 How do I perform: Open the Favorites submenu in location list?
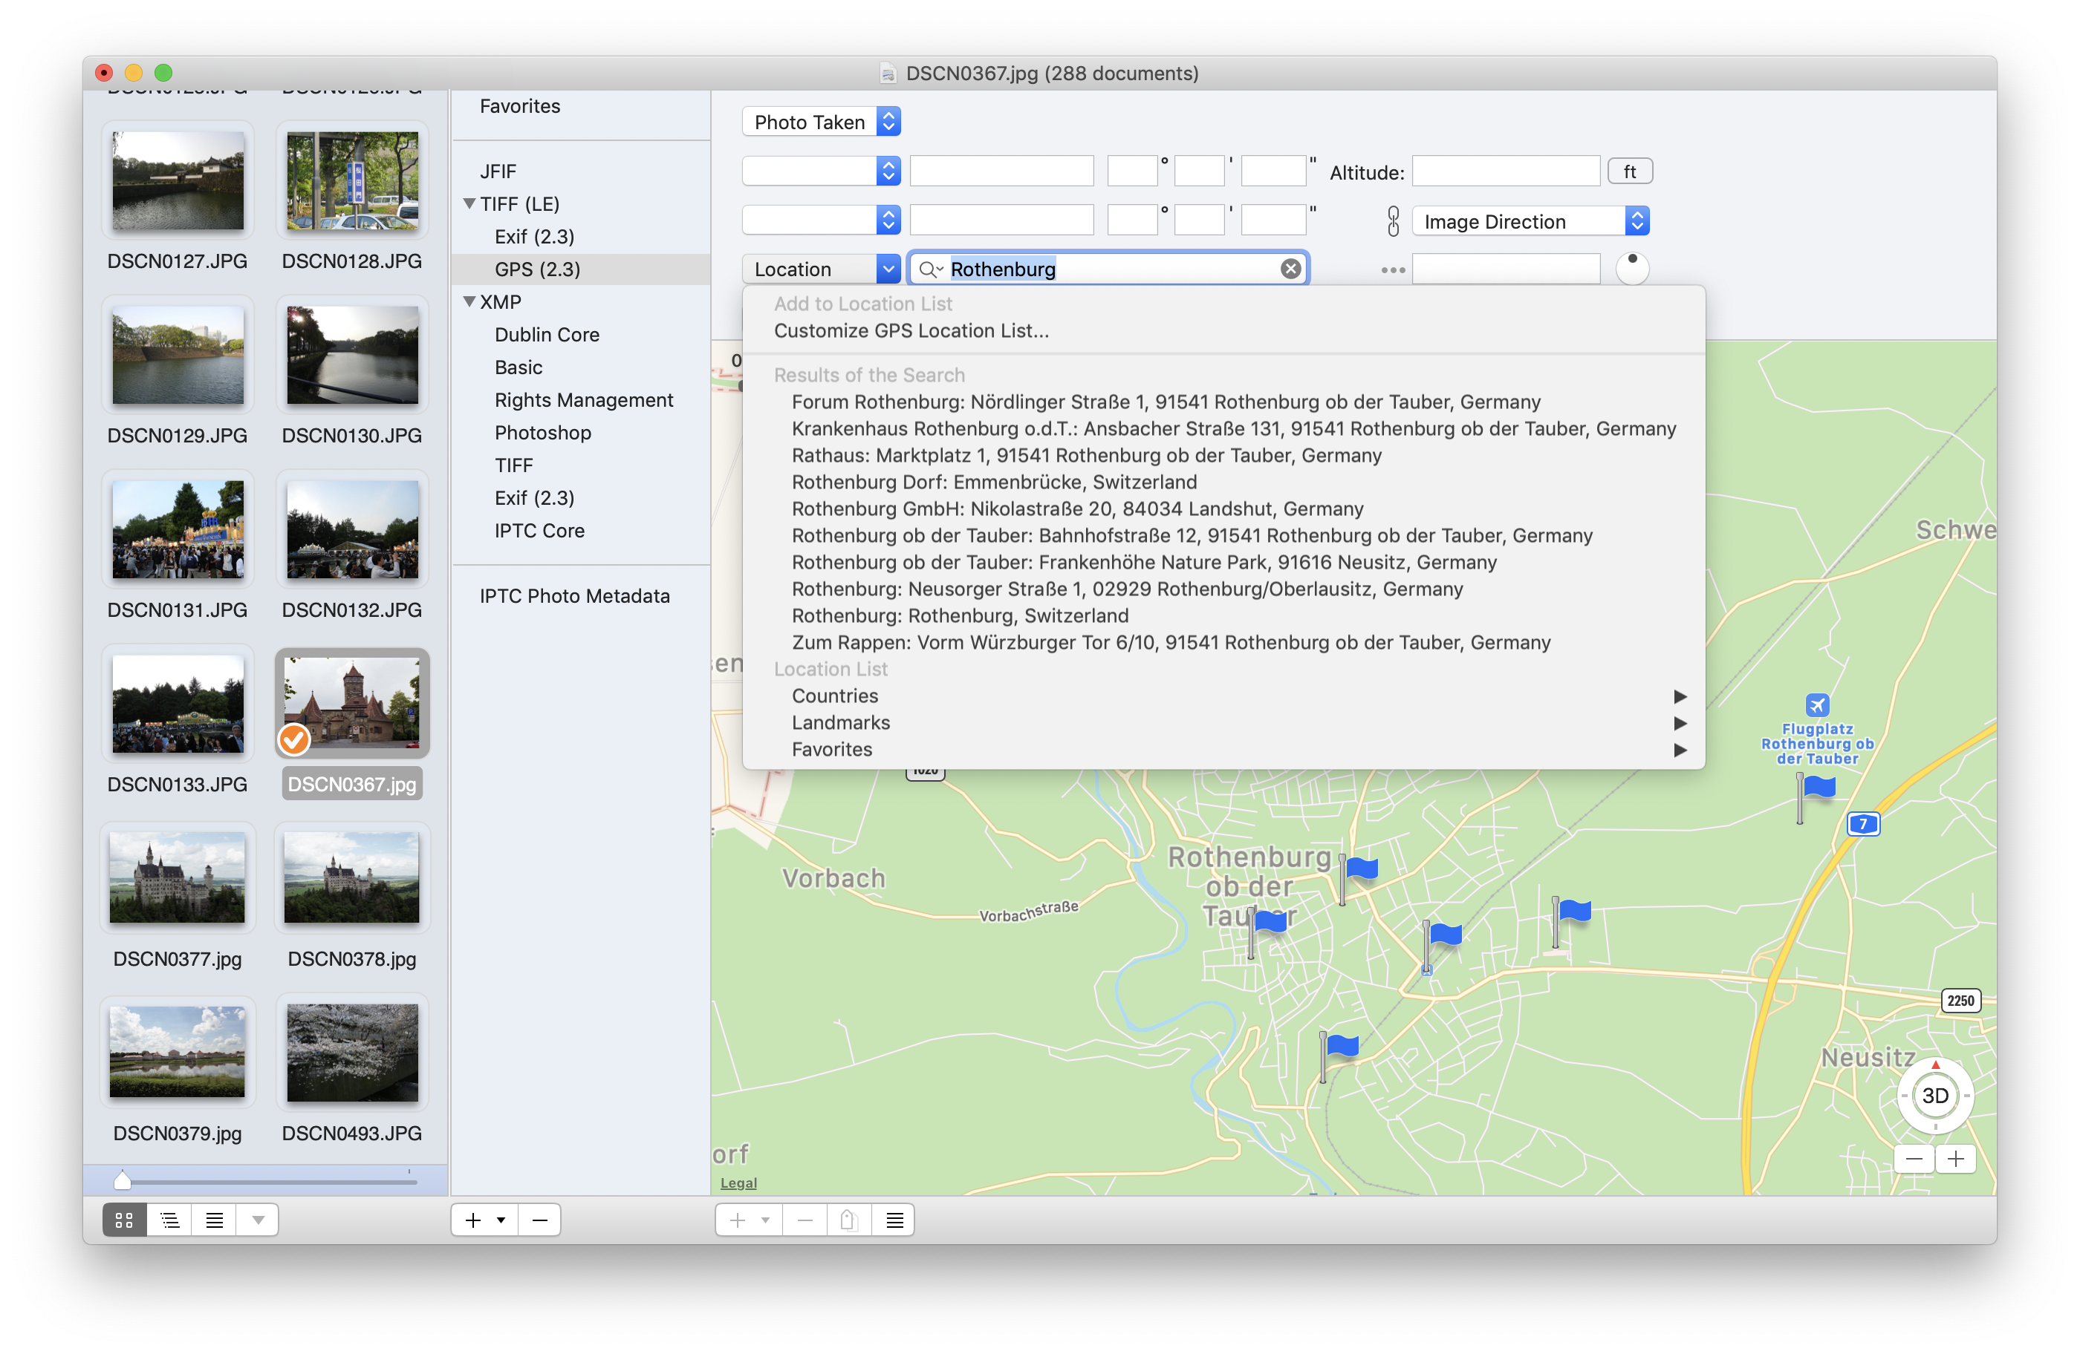(1223, 750)
